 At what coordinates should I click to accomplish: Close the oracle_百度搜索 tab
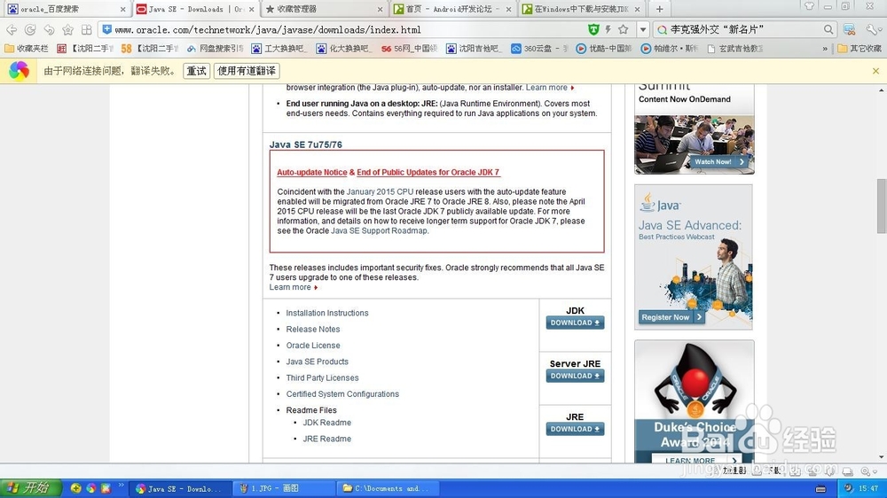tap(122, 9)
